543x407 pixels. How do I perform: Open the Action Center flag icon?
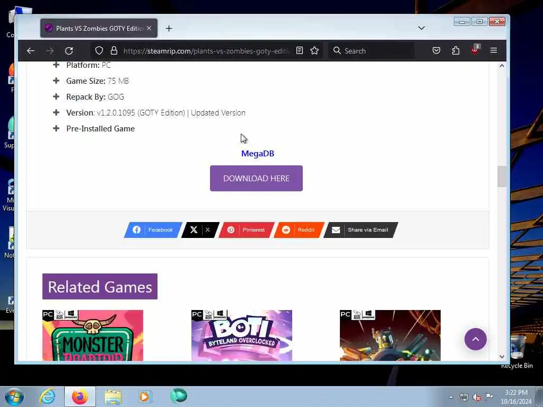point(489,396)
